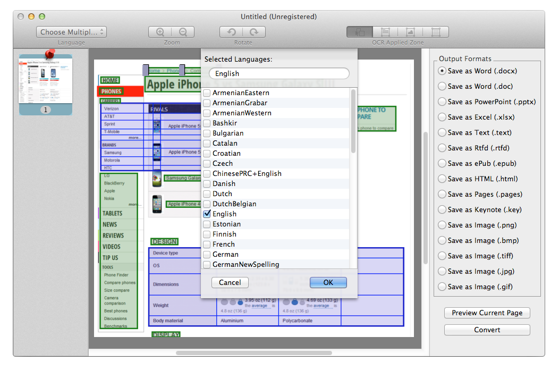Select the fourth OCR zone table icon
559x370 pixels.
pyautogui.click(x=436, y=32)
